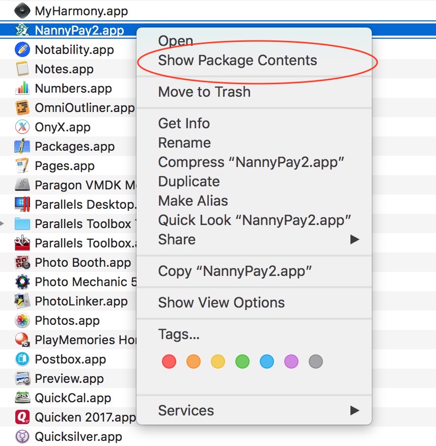The image size is (436, 446).
Task: Select the Notes.app file name
Action: (x=64, y=69)
